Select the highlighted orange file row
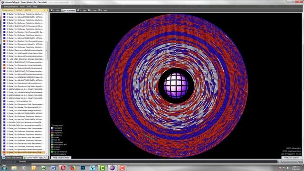 coord(23,152)
